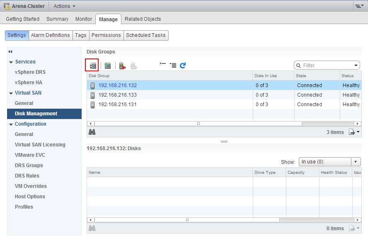Open the export dropdown arrow beside 3 items
The width and height of the screenshot is (368, 236).
(358, 132)
